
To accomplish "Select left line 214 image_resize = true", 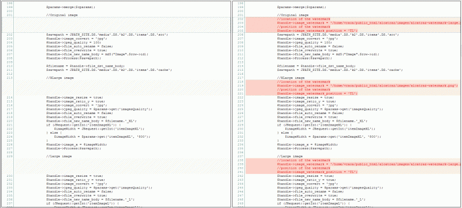I will tap(74, 97).
